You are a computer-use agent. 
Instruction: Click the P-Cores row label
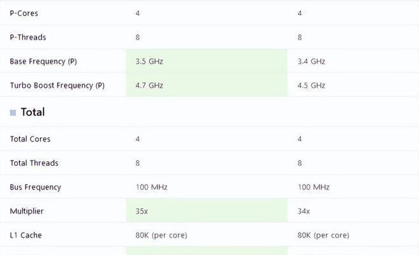point(24,13)
